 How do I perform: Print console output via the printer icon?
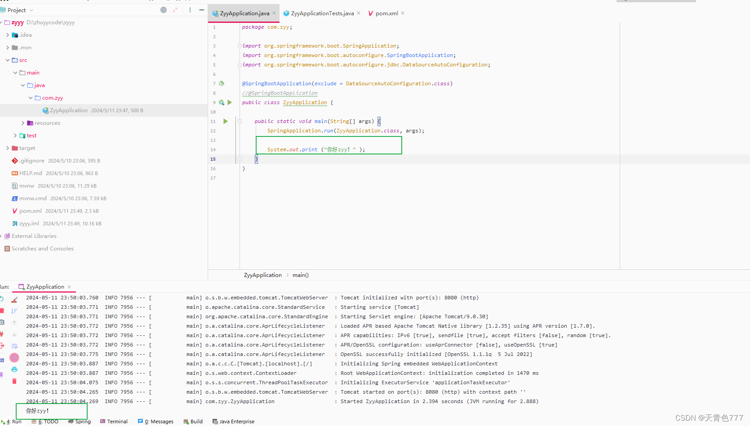point(14,369)
